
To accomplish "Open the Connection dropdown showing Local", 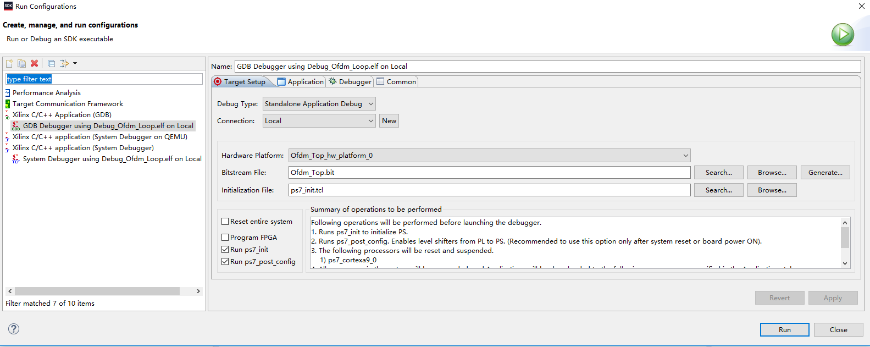I will pos(319,121).
